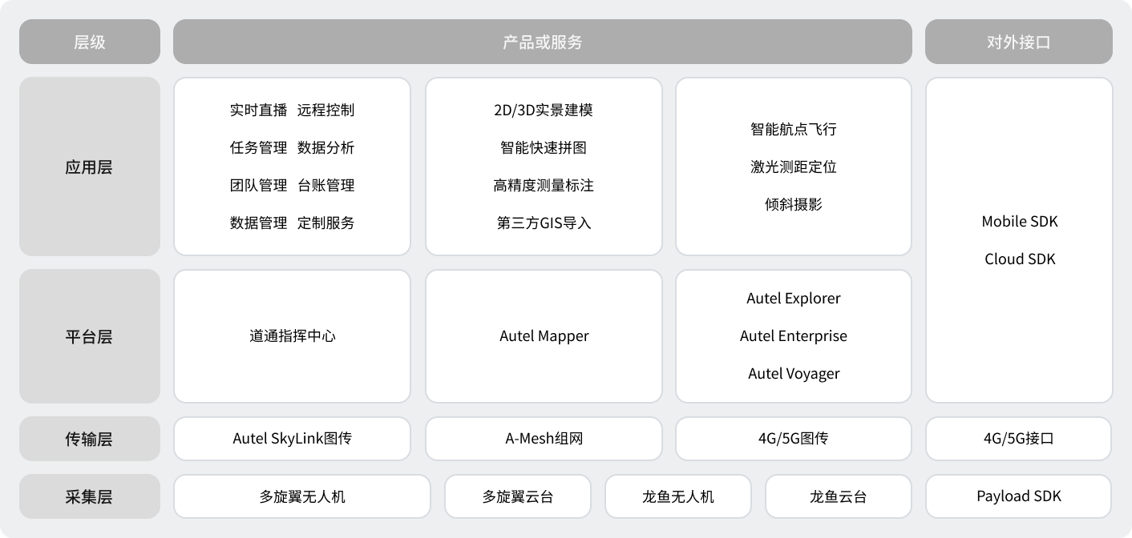Click the 智能航点飞行 item
Screen dimensions: 1132x538
[794, 129]
